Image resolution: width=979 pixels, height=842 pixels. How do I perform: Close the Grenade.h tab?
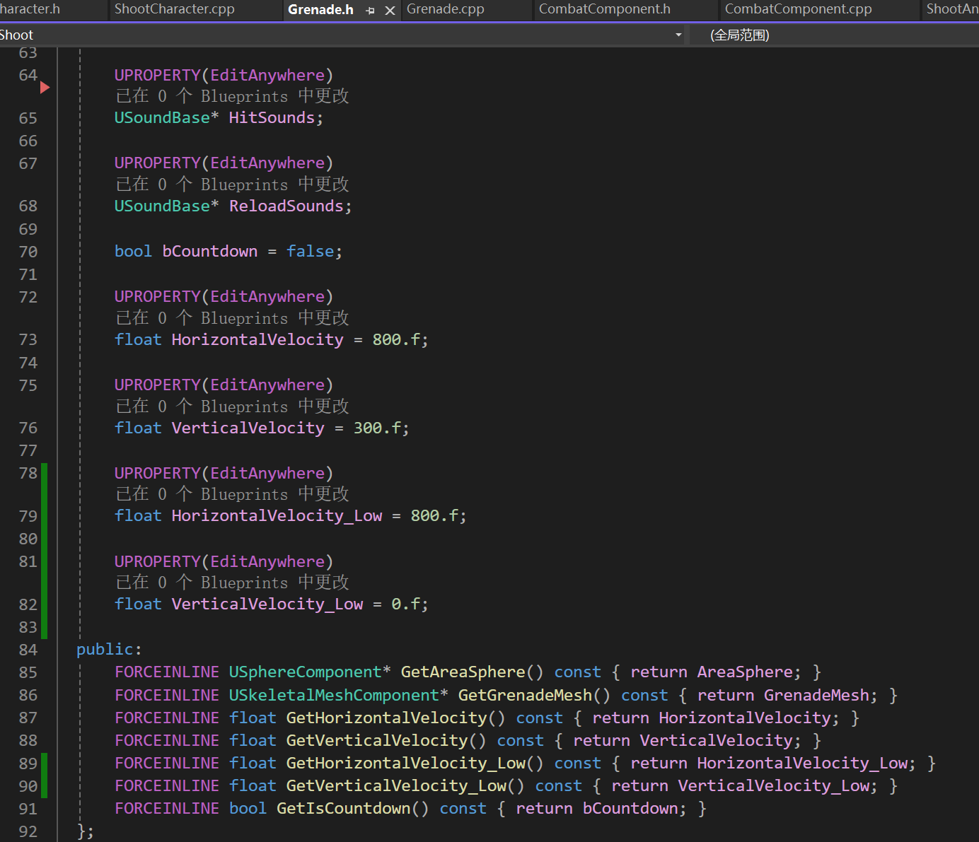[390, 11]
